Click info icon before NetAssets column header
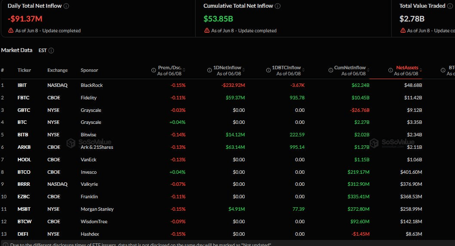The width and height of the screenshot is (455, 246). (390, 70)
